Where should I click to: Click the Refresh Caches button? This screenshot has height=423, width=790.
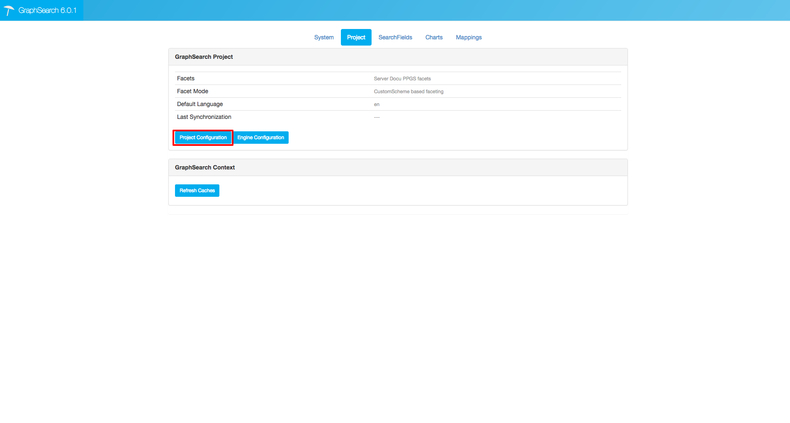197,191
